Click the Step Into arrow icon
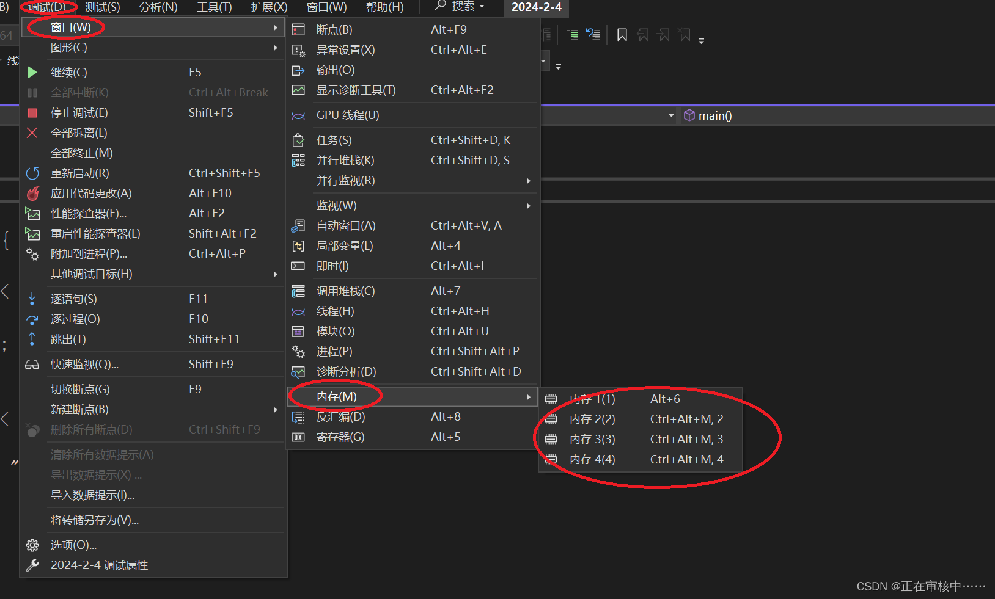The image size is (995, 599). coord(32,299)
